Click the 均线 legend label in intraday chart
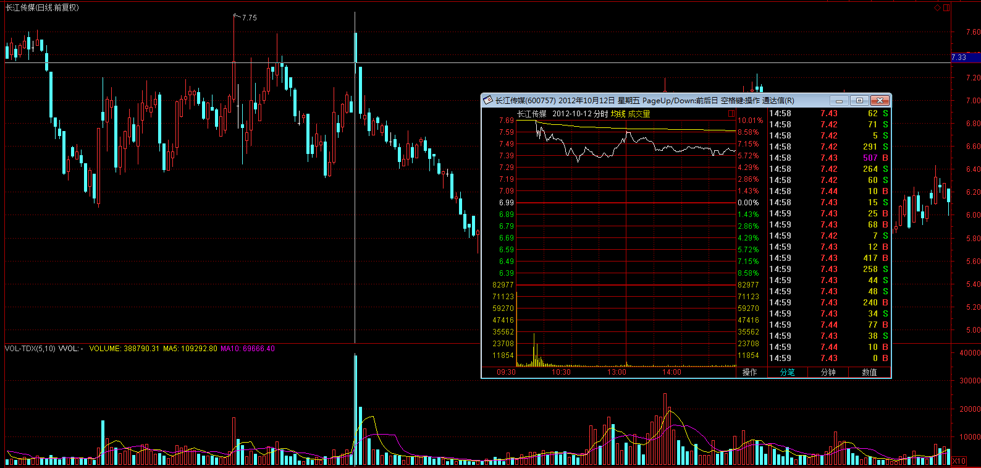Screen dimensions: 981x468 click(x=618, y=114)
